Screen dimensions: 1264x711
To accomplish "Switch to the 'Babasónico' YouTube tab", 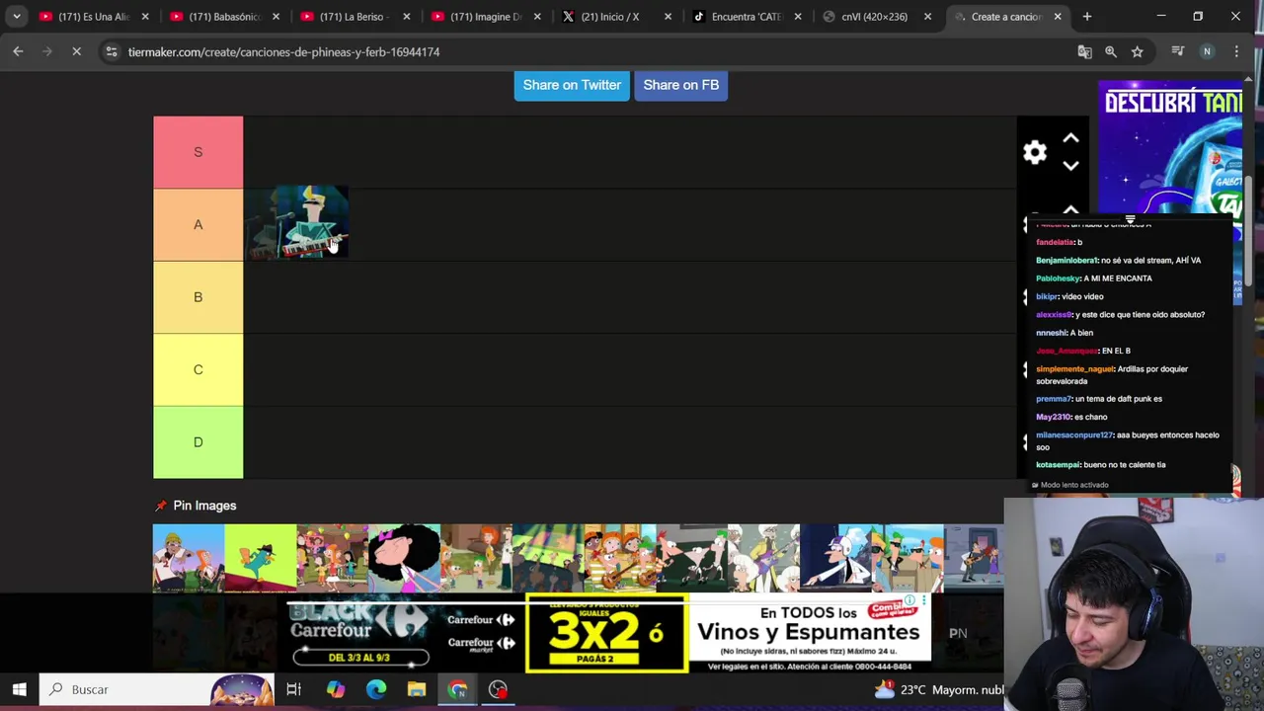I will tap(223, 17).
